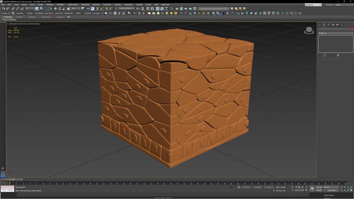Image resolution: width=354 pixels, height=199 pixels.
Task: Open the reference coordinate system View dropdown
Action: [x=76, y=8]
